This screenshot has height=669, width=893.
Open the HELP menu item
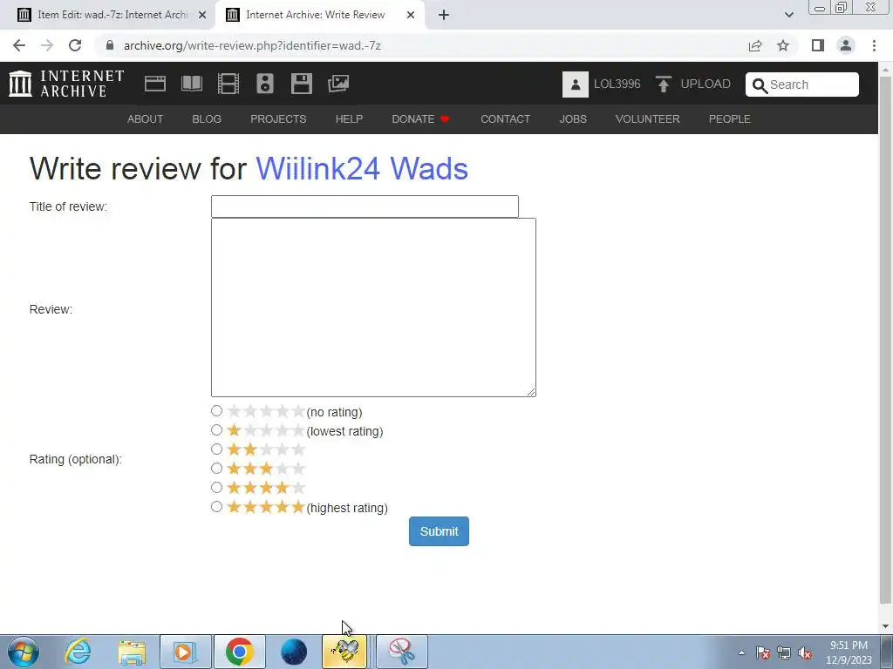[349, 118]
